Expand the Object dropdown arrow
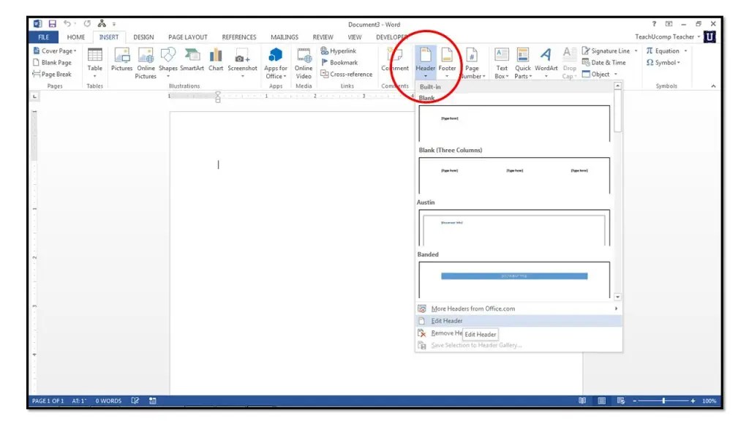This screenshot has height=421, width=749. tap(616, 75)
